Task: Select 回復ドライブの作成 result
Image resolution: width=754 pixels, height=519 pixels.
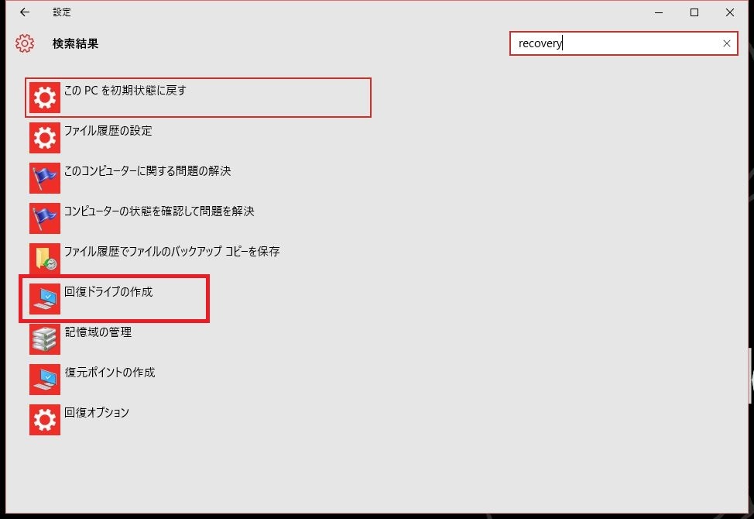Action: [108, 292]
